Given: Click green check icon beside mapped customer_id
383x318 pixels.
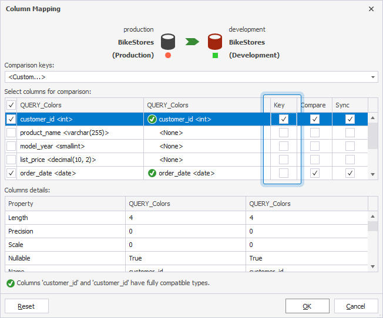Looking at the screenshot, I should pos(152,119).
